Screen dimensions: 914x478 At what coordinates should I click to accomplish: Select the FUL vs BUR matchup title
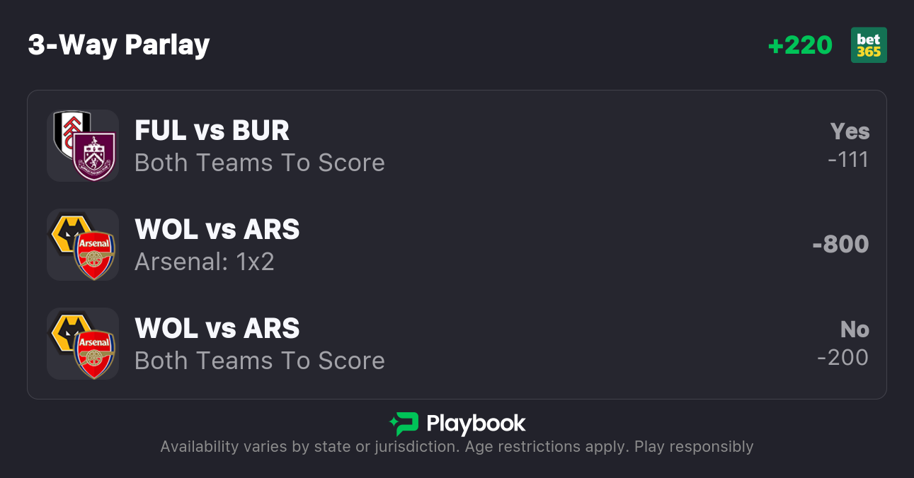click(x=212, y=131)
